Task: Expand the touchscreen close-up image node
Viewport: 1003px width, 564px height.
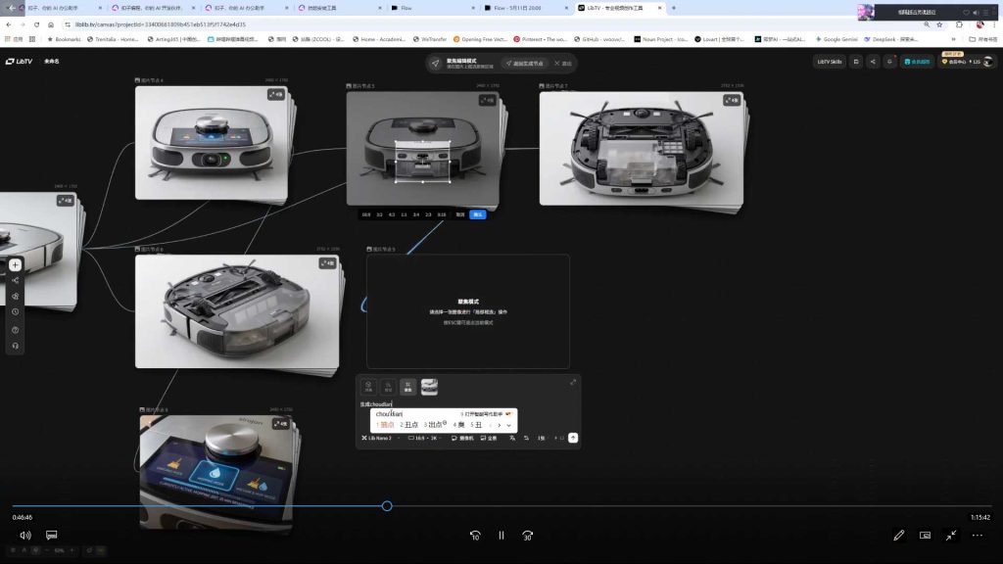Action: pos(280,424)
